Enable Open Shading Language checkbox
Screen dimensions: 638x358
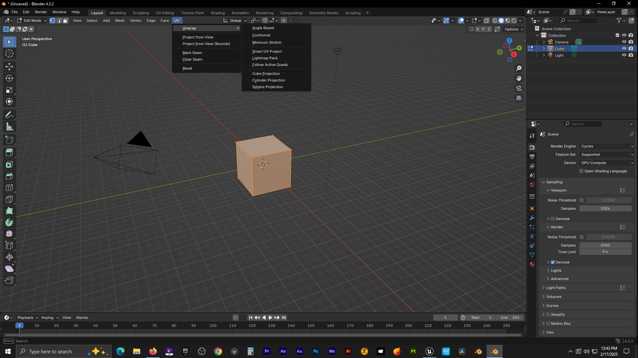click(581, 171)
